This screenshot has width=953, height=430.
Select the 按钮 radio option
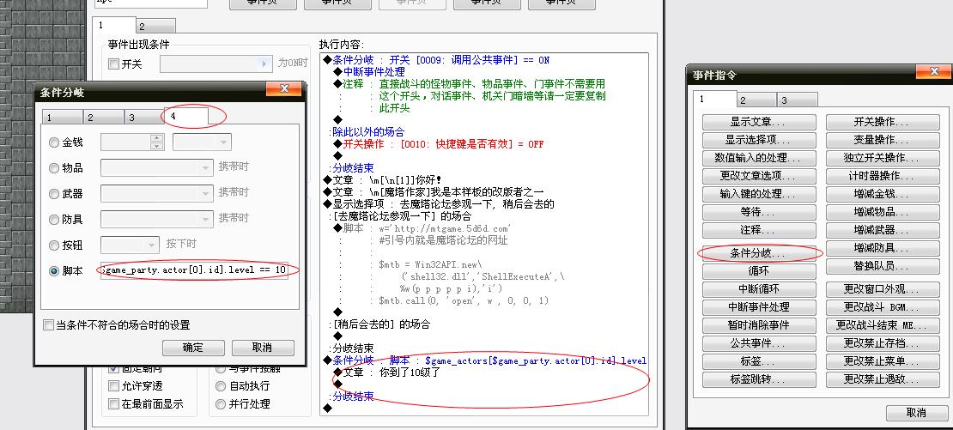[x=54, y=245]
